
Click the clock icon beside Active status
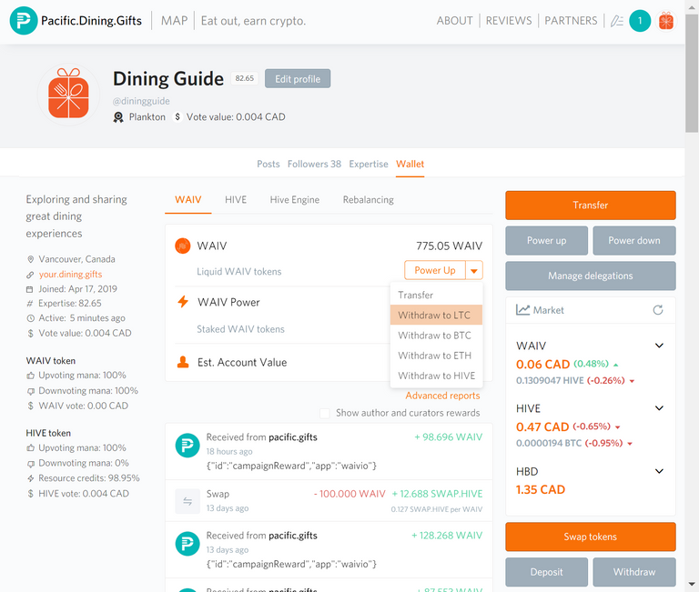[x=30, y=318]
